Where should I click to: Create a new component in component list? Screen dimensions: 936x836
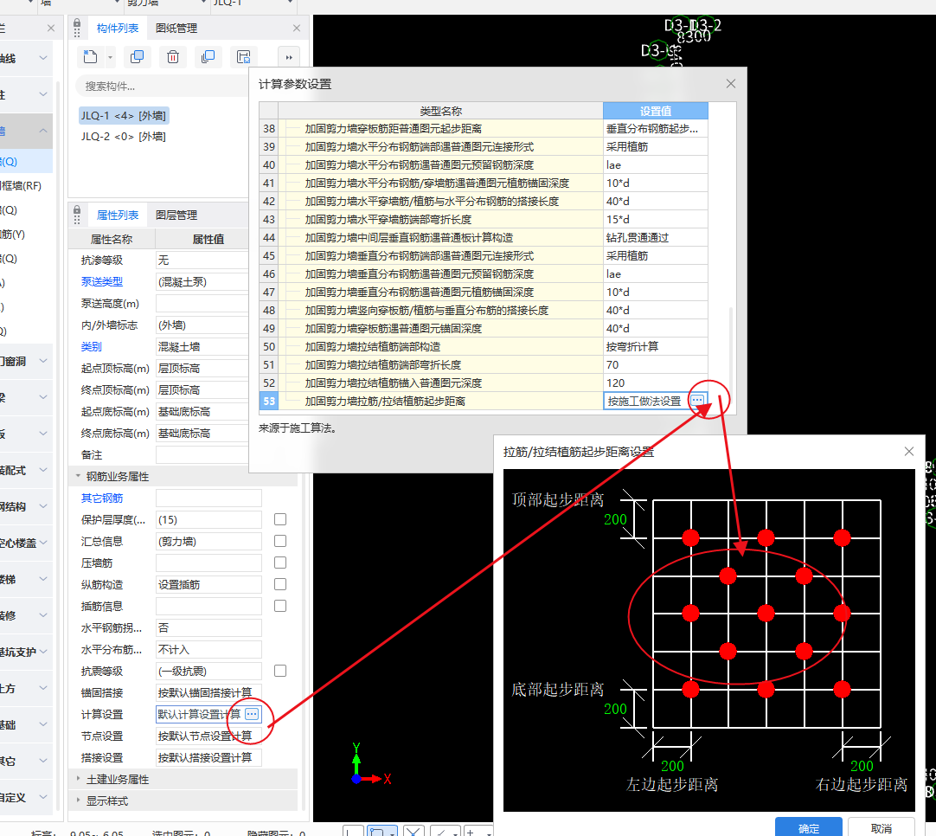pyautogui.click(x=90, y=57)
